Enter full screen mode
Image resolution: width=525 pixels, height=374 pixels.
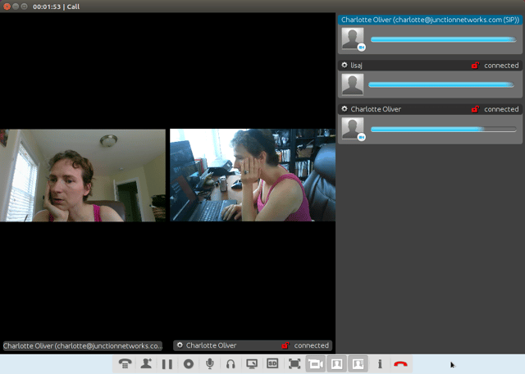coord(294,363)
